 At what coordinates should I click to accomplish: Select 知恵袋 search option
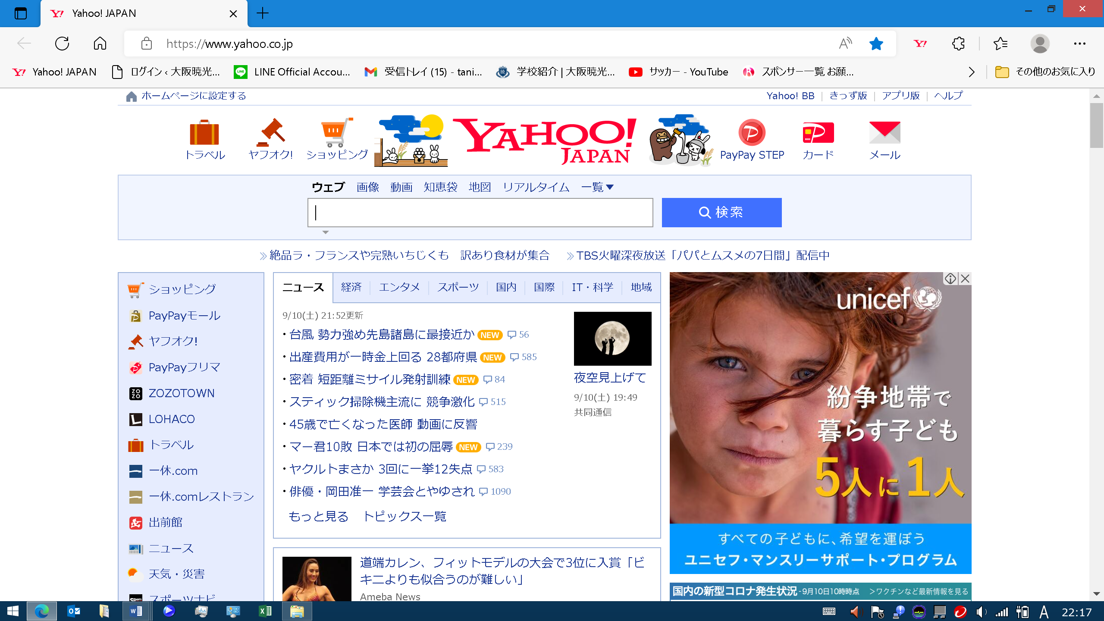440,187
